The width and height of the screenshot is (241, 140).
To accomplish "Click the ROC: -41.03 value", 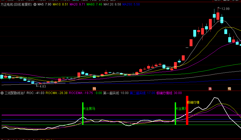I will pyautogui.click(x=35, y=93).
